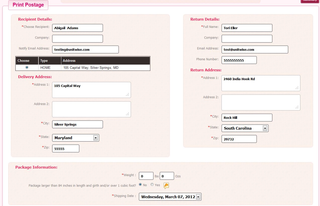This screenshot has height=206, width=320.
Task: Click the return Zip field showing 29732
Action: pyautogui.click(x=239, y=139)
